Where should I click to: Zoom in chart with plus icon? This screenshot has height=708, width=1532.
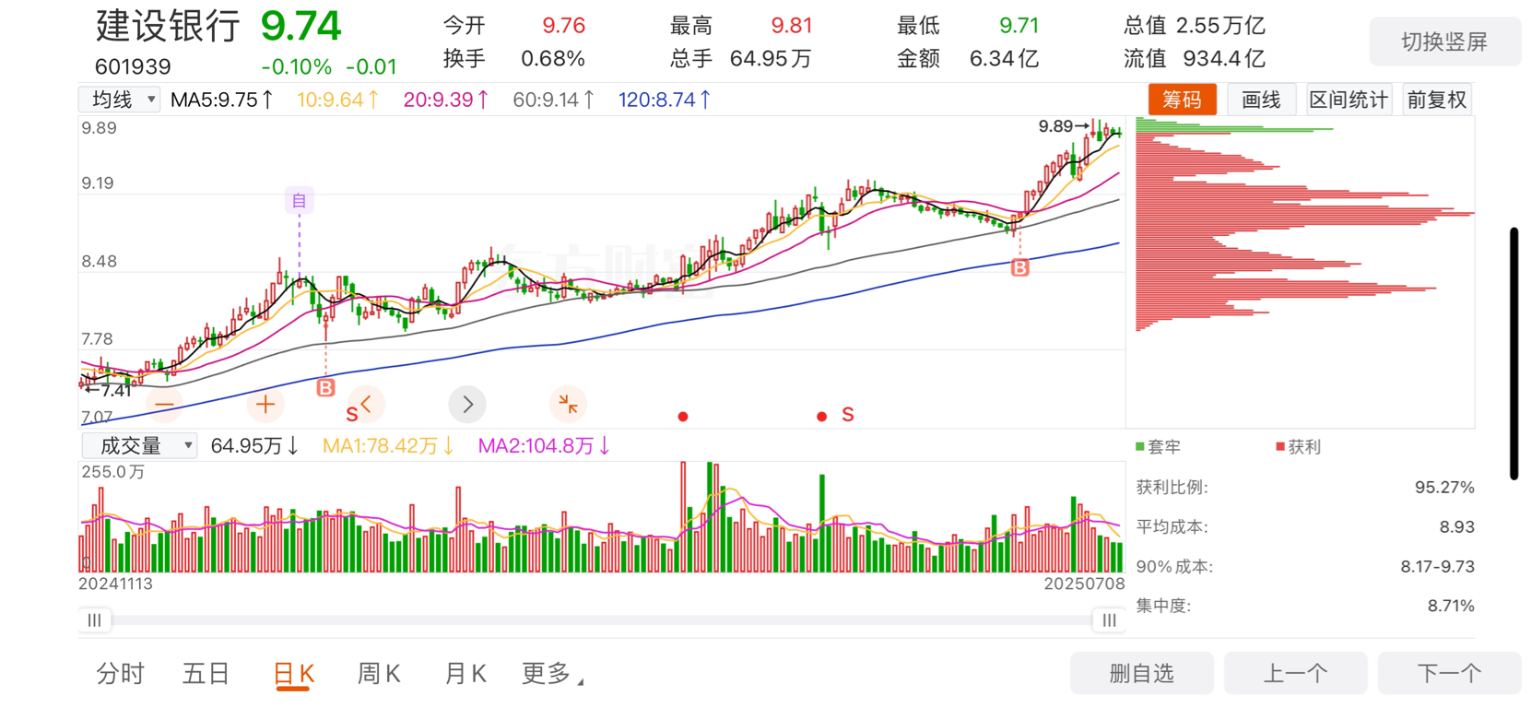click(265, 405)
